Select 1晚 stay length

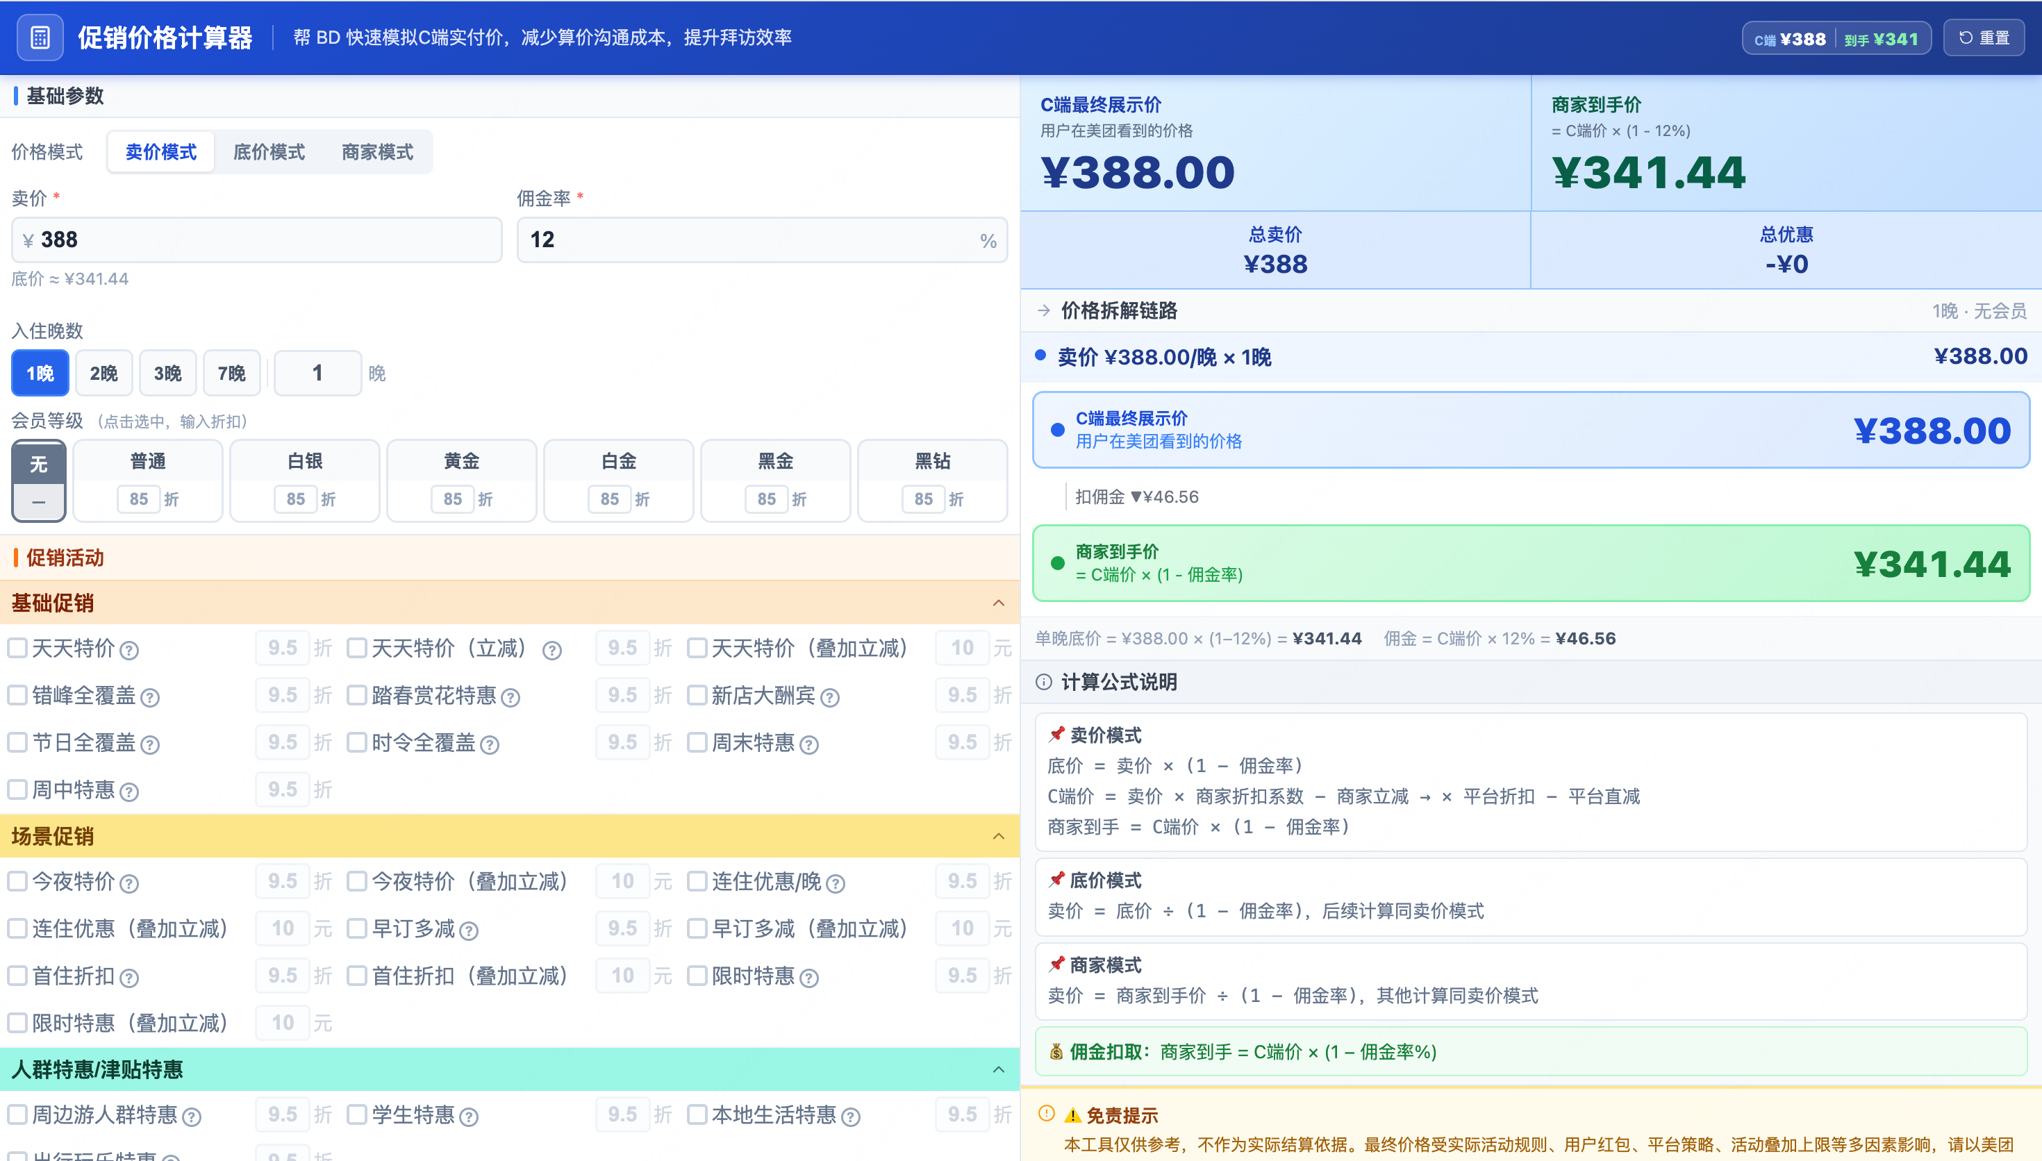40,372
